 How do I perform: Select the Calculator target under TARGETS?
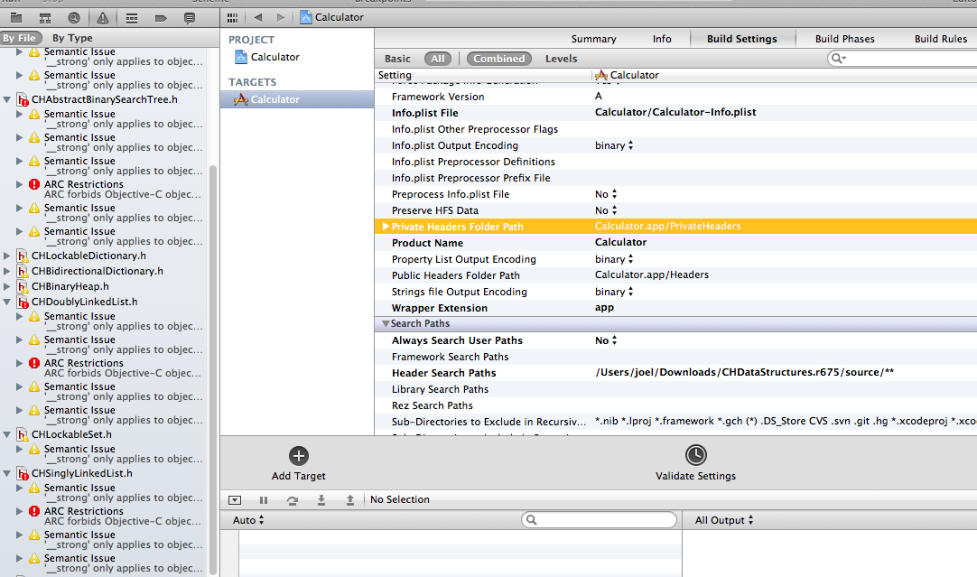coord(297,99)
